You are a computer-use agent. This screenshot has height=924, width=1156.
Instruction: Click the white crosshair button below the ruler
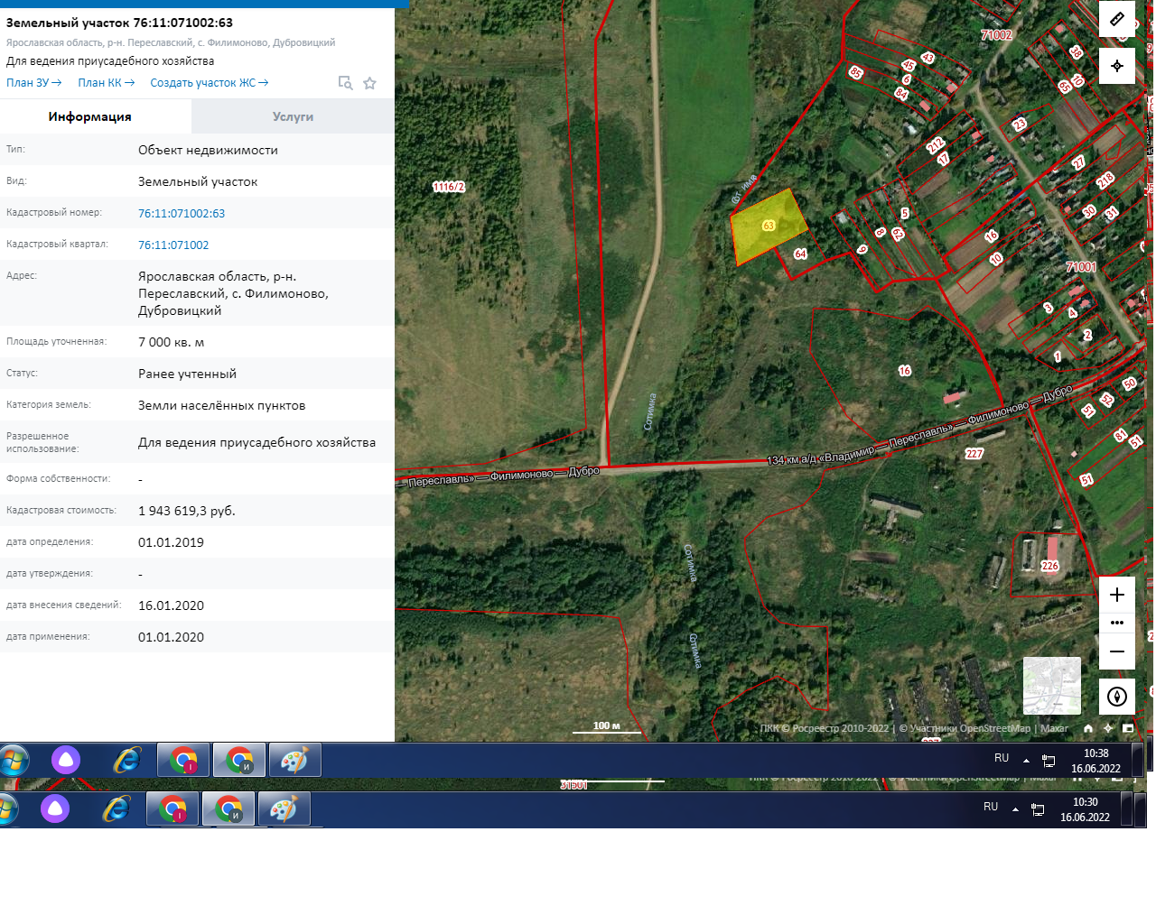[x=1117, y=66]
